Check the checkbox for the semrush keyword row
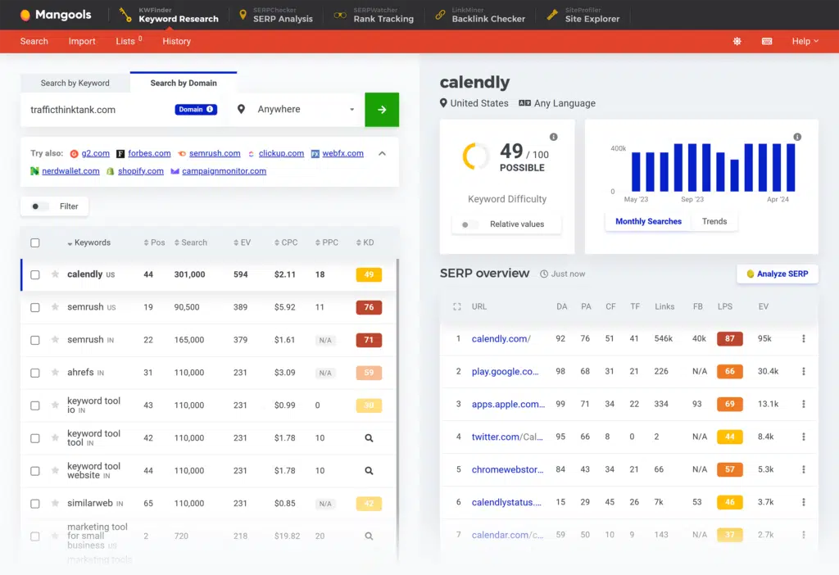Image resolution: width=839 pixels, height=575 pixels. 35,307
